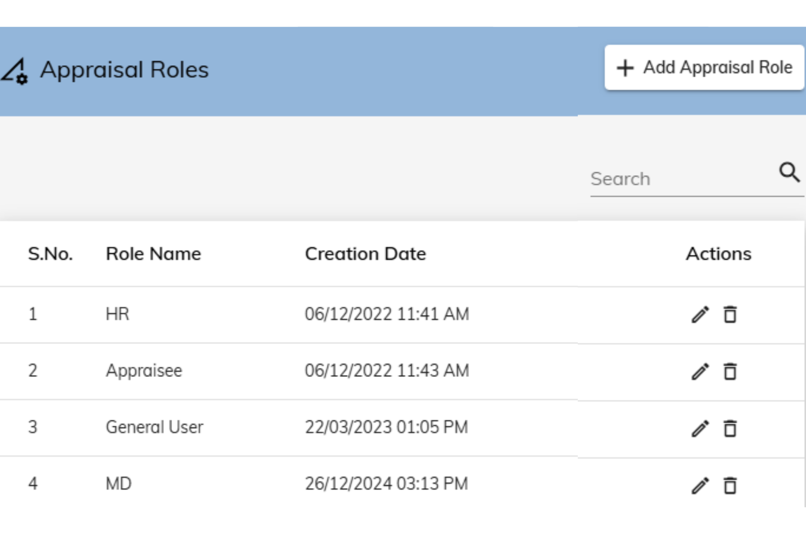Click the Add Appraisal Role button
This screenshot has height=534, width=806.
click(704, 67)
